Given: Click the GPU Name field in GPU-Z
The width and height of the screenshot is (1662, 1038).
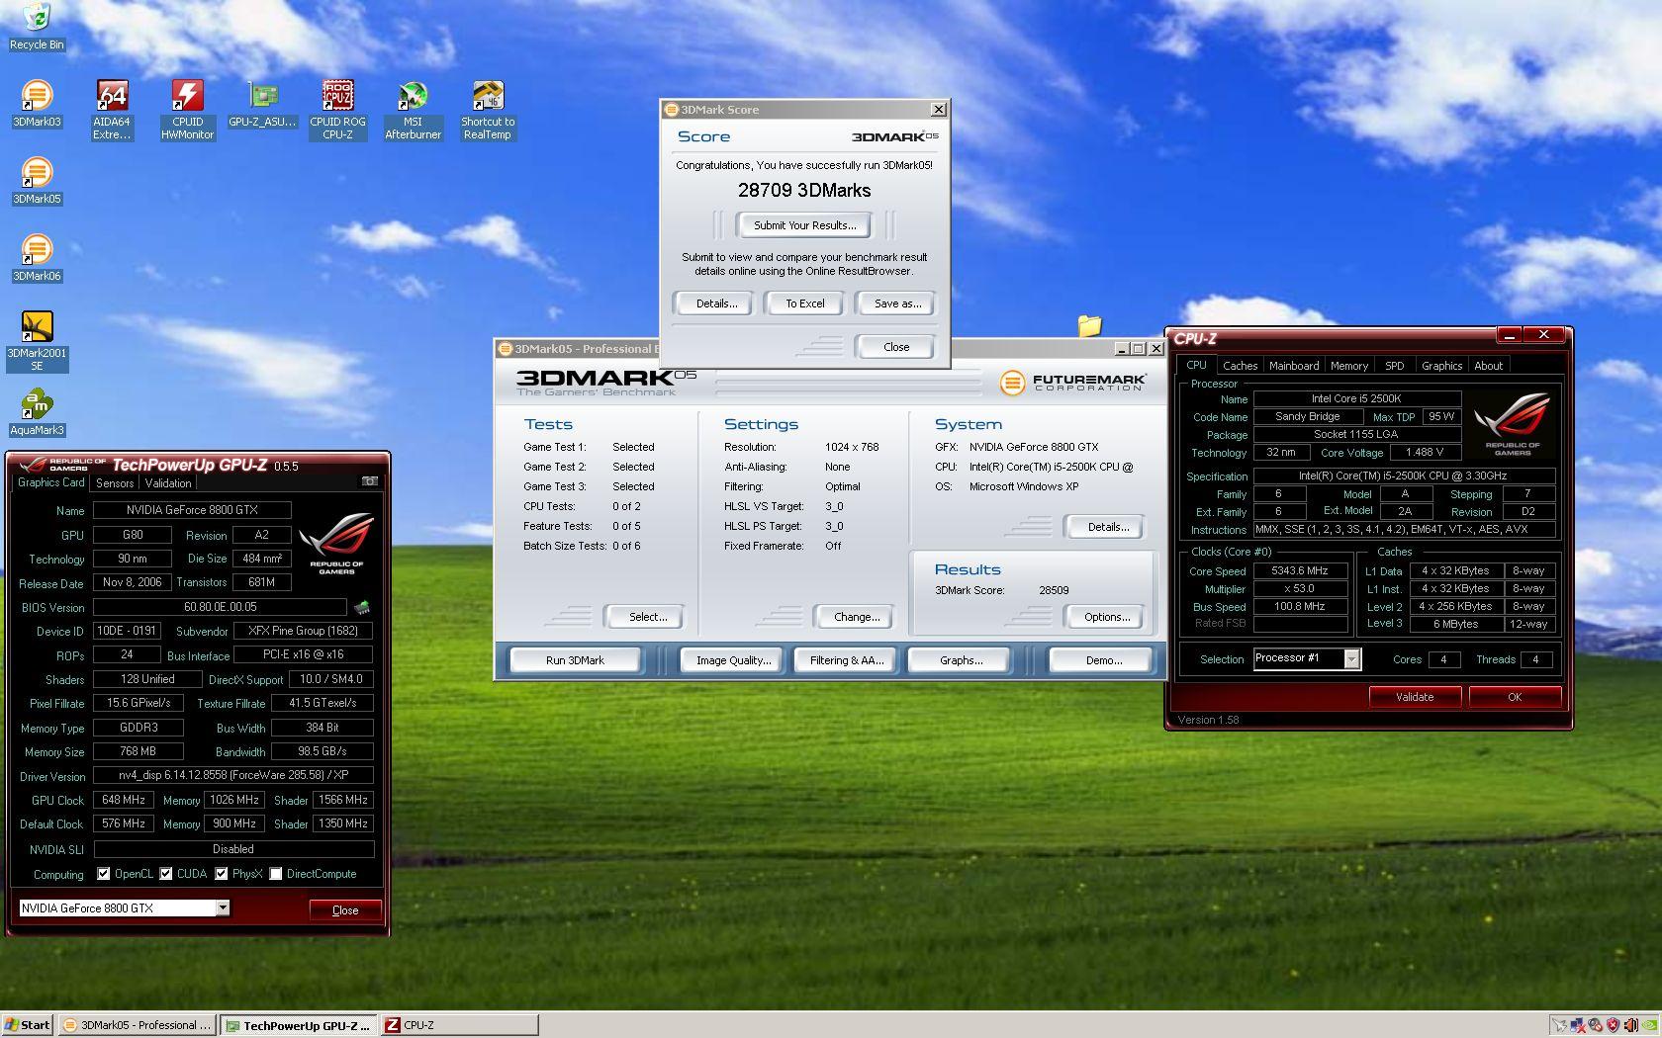Looking at the screenshot, I should (192, 510).
